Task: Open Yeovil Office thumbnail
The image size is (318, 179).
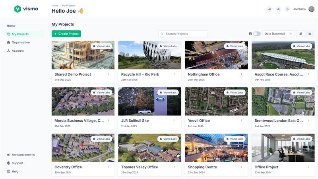Action: click(216, 101)
